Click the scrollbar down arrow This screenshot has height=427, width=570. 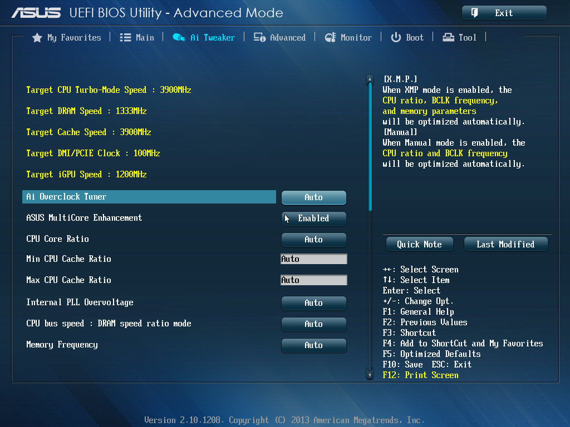pos(370,375)
